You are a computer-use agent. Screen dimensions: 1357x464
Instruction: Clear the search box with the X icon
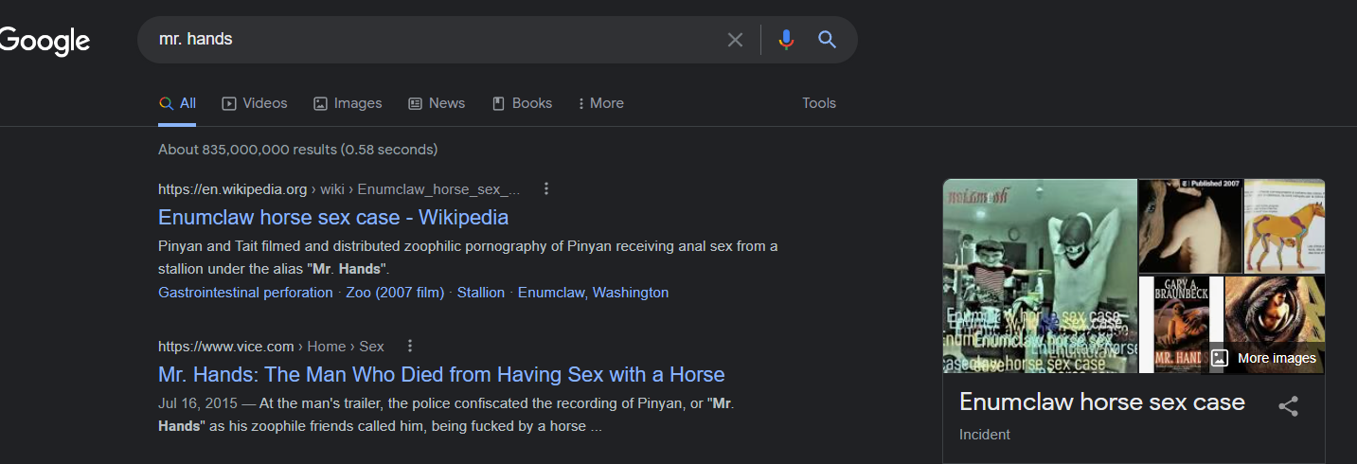[735, 40]
